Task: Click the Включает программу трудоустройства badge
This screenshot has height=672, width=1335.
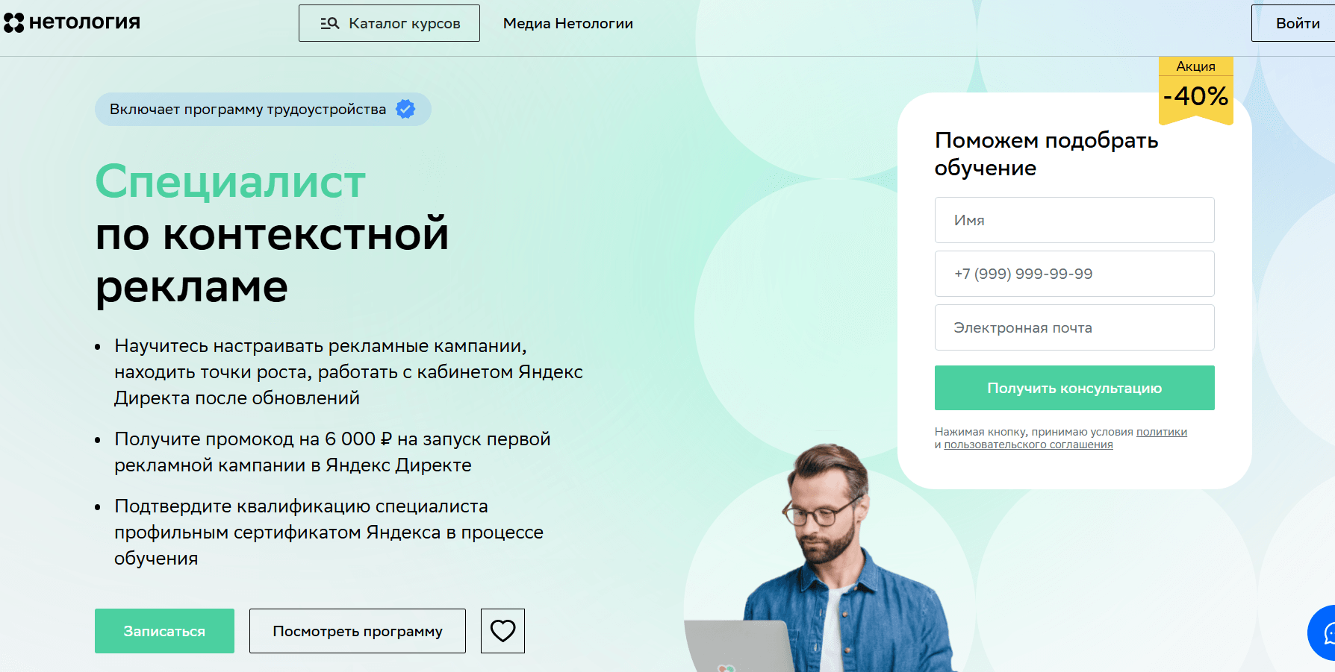Action: pos(263,110)
